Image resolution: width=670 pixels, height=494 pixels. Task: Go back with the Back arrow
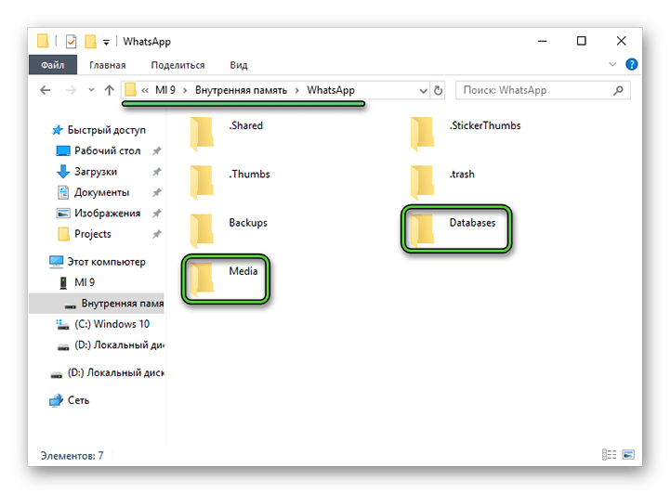click(46, 90)
